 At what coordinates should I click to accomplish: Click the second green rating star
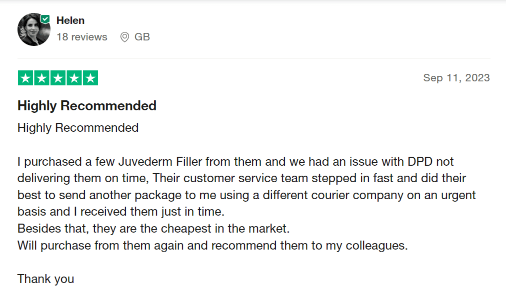41,78
